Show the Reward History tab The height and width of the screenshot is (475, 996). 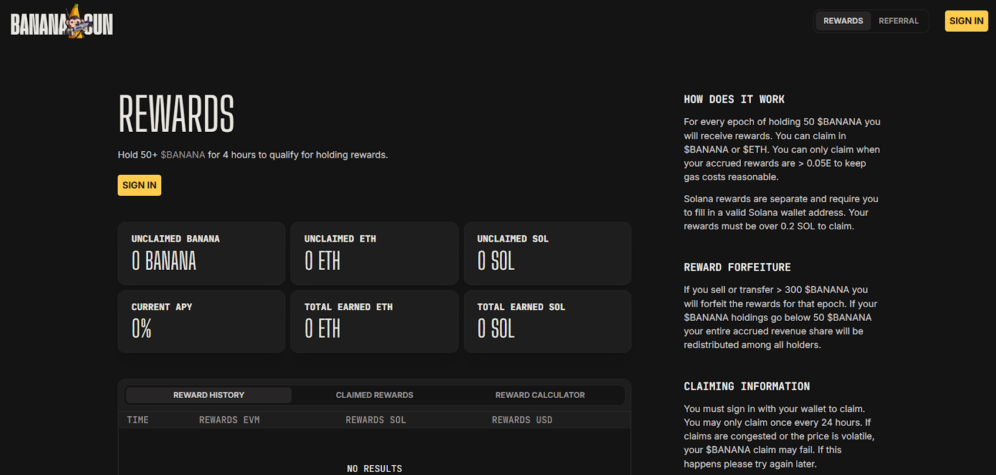point(209,395)
